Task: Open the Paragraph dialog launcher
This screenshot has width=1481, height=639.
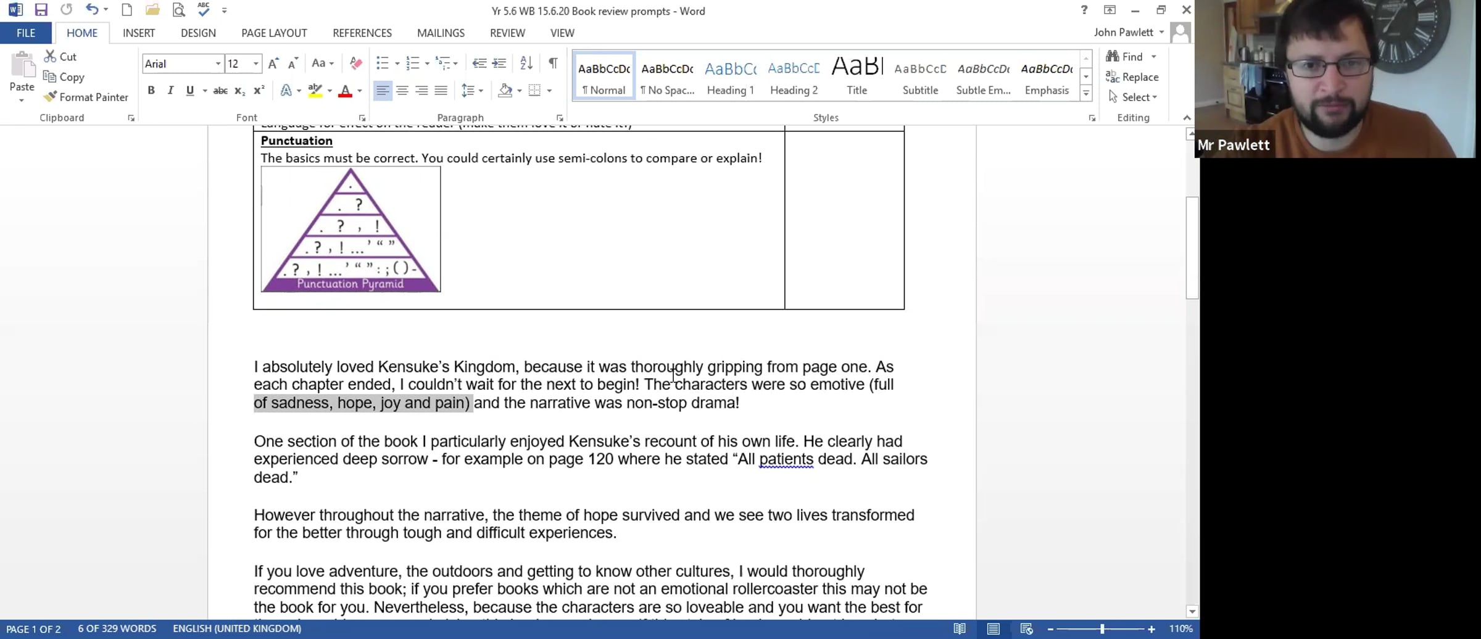Action: coord(560,118)
